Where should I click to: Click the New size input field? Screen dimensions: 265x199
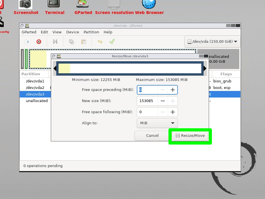147,101
